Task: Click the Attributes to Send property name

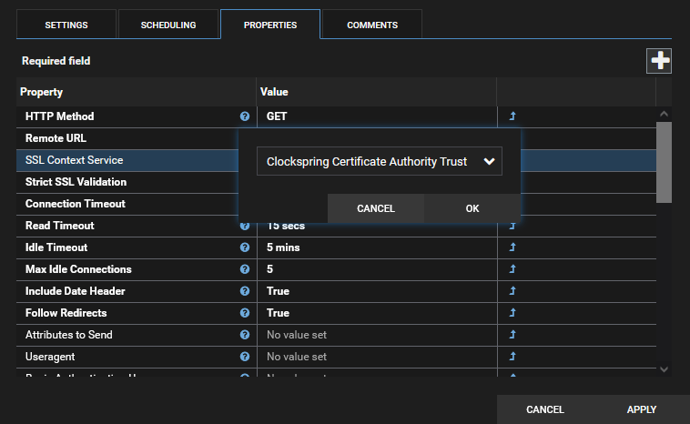Action: [68, 335]
